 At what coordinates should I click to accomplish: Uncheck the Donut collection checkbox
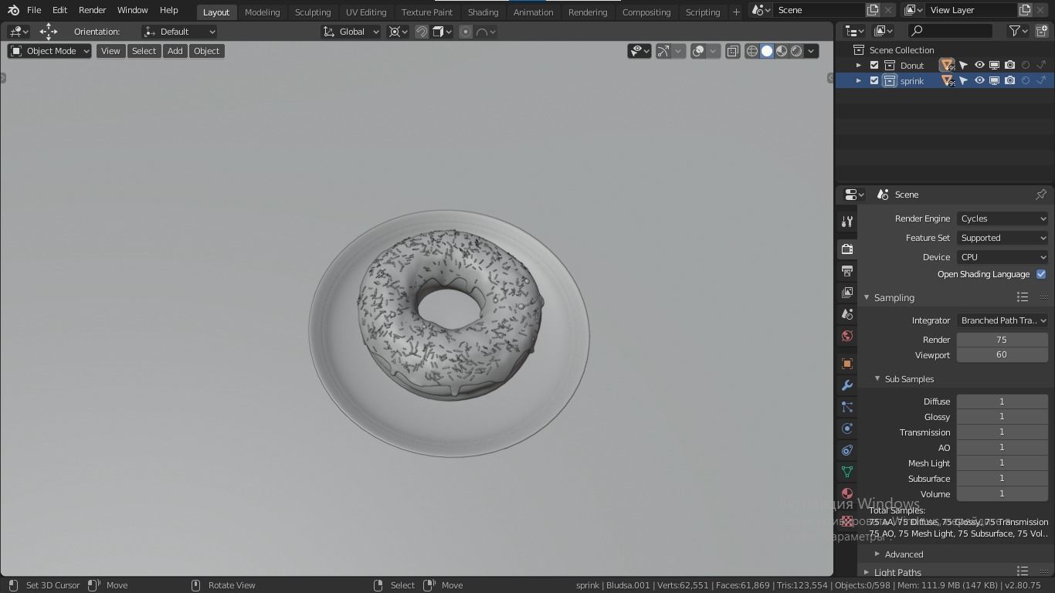[x=874, y=66]
